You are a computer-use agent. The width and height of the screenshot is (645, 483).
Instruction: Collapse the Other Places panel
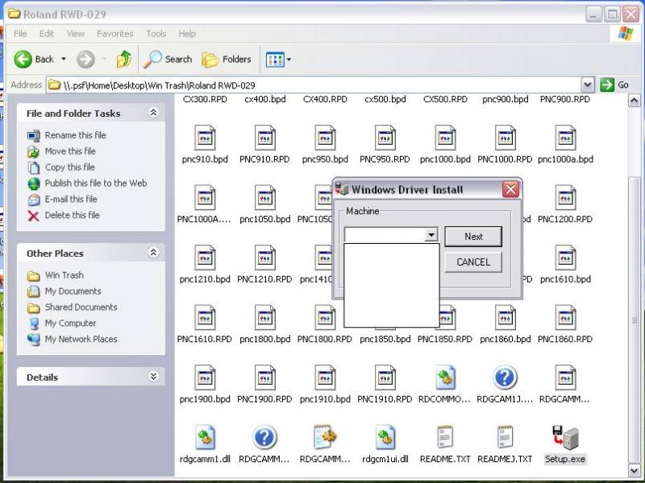pos(153,253)
